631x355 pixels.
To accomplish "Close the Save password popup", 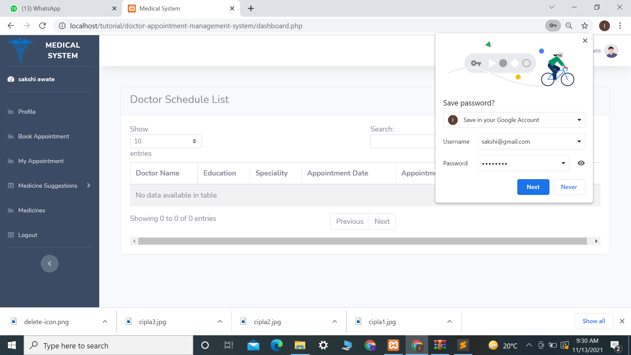I will click(x=585, y=41).
